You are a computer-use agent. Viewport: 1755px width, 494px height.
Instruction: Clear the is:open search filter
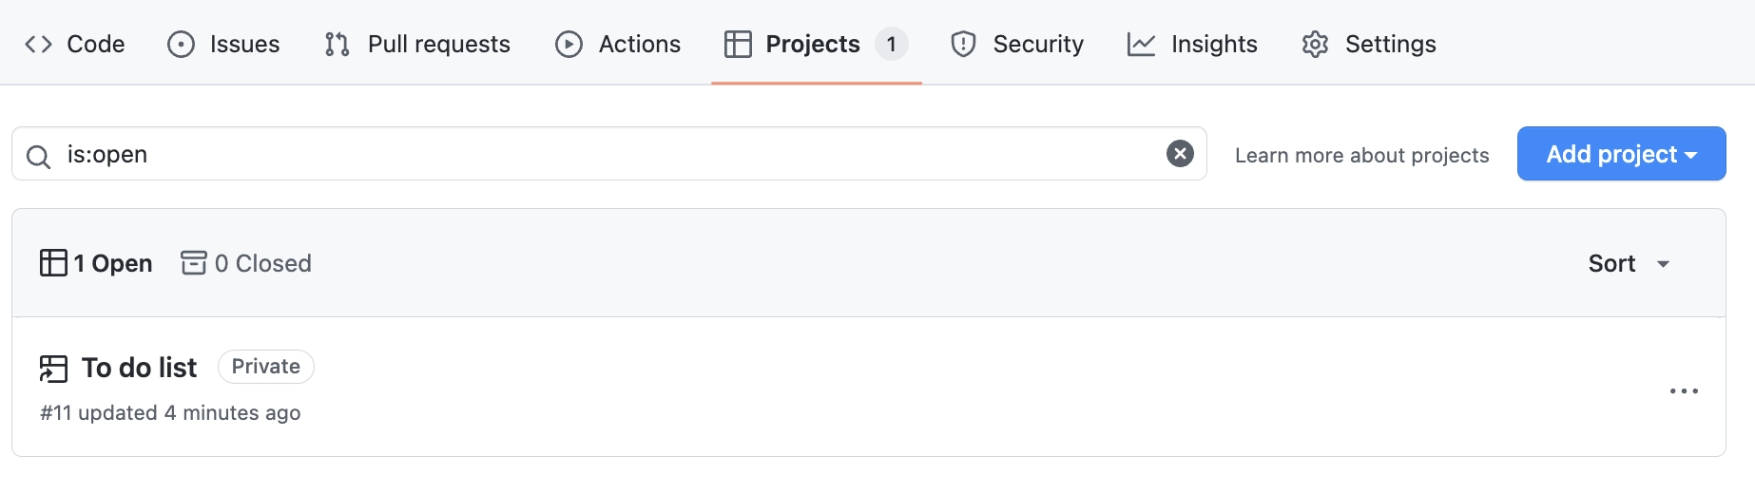tap(1180, 153)
